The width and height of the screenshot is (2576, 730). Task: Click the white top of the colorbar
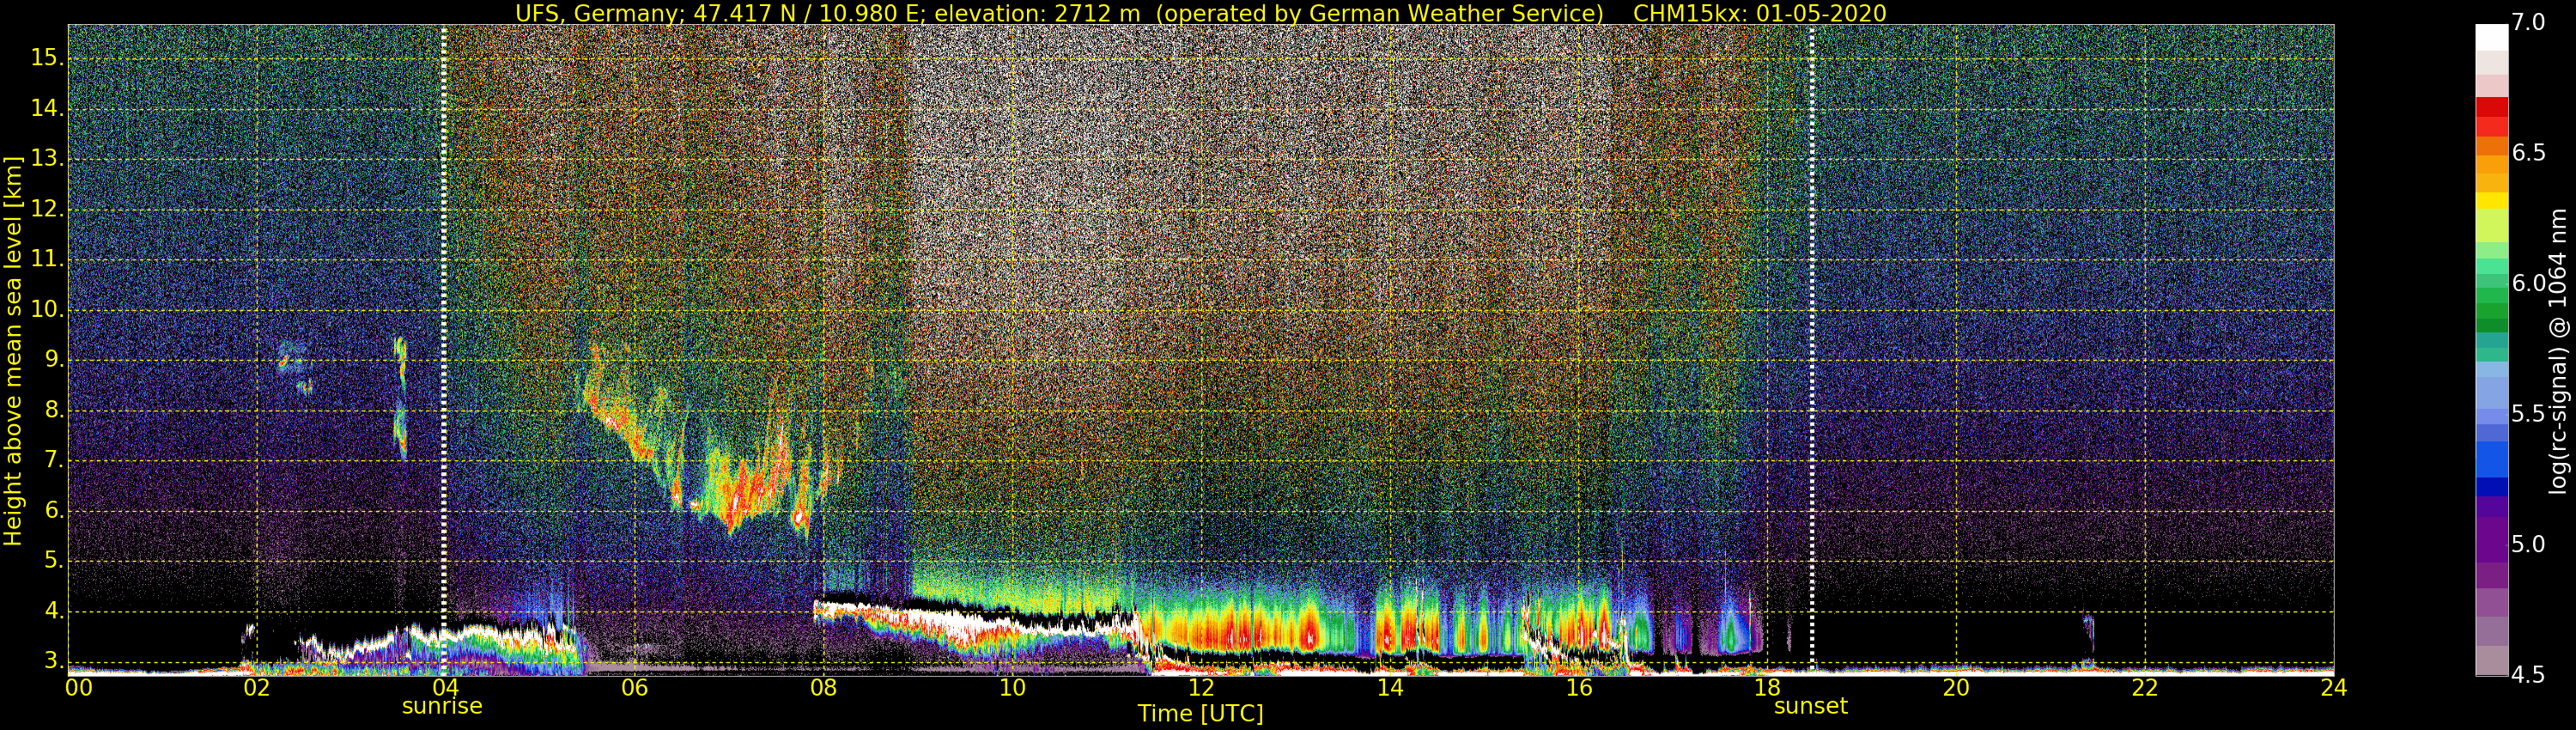(x=2491, y=36)
